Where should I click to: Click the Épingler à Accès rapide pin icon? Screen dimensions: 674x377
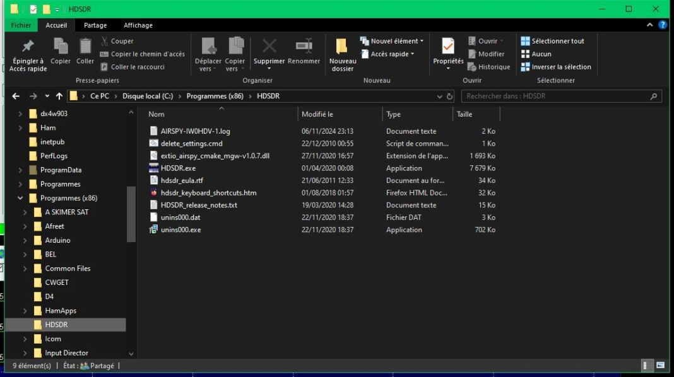(x=28, y=47)
